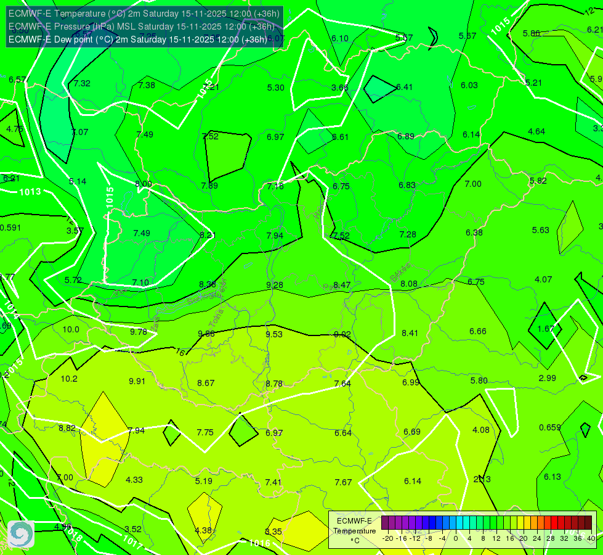This screenshot has width=603, height=555.
Task: Click the dew point value 5.19
Action: coord(204,481)
